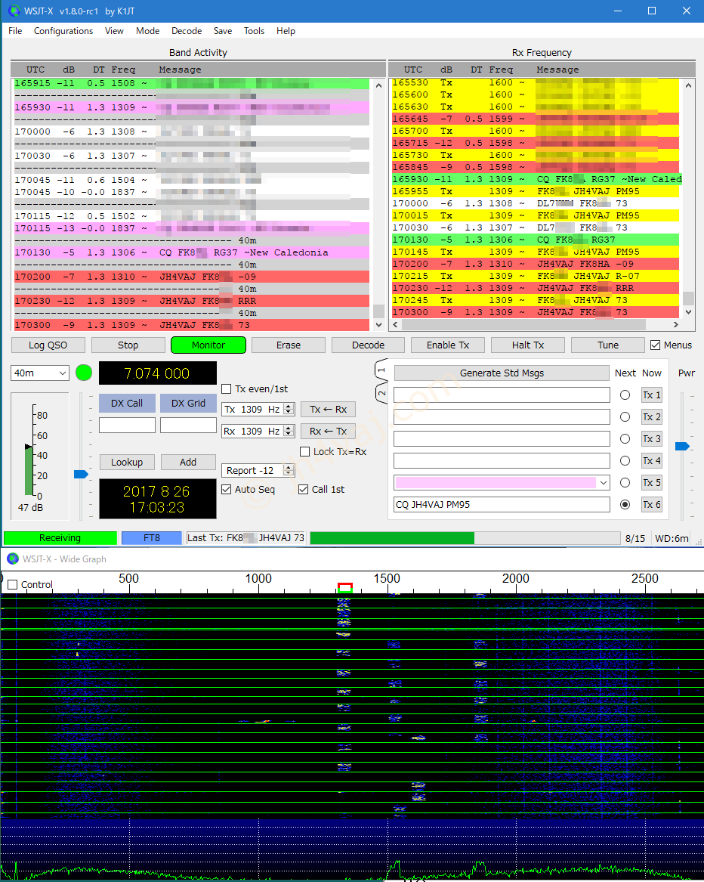The image size is (704, 882).
Task: Click the Decode button
Action: pyautogui.click(x=369, y=345)
